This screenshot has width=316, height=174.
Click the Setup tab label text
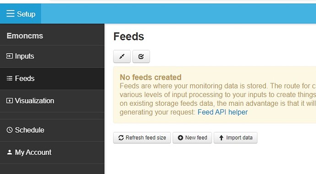[26, 14]
